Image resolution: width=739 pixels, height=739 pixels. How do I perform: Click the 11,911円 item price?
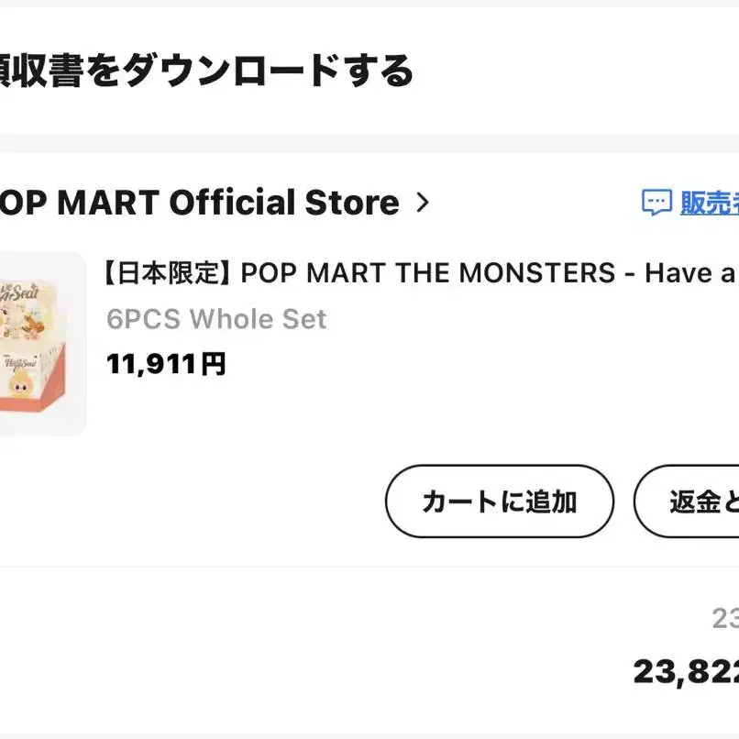point(166,364)
